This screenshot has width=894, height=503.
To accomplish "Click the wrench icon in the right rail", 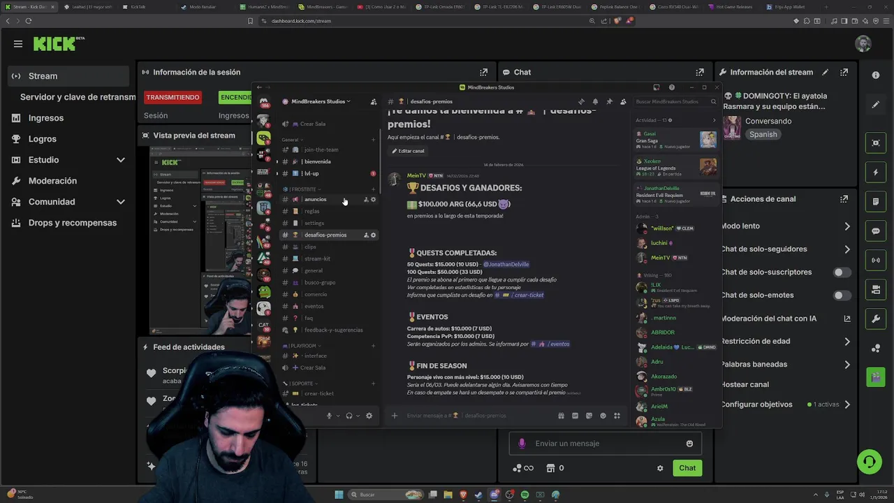I will click(x=875, y=319).
